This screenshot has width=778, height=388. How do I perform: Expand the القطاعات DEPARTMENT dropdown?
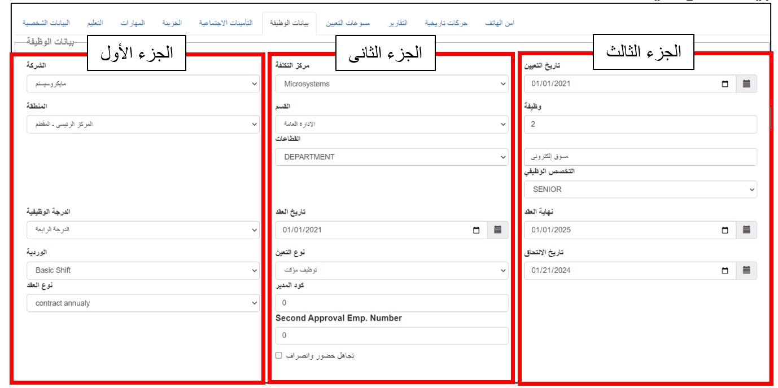point(391,157)
